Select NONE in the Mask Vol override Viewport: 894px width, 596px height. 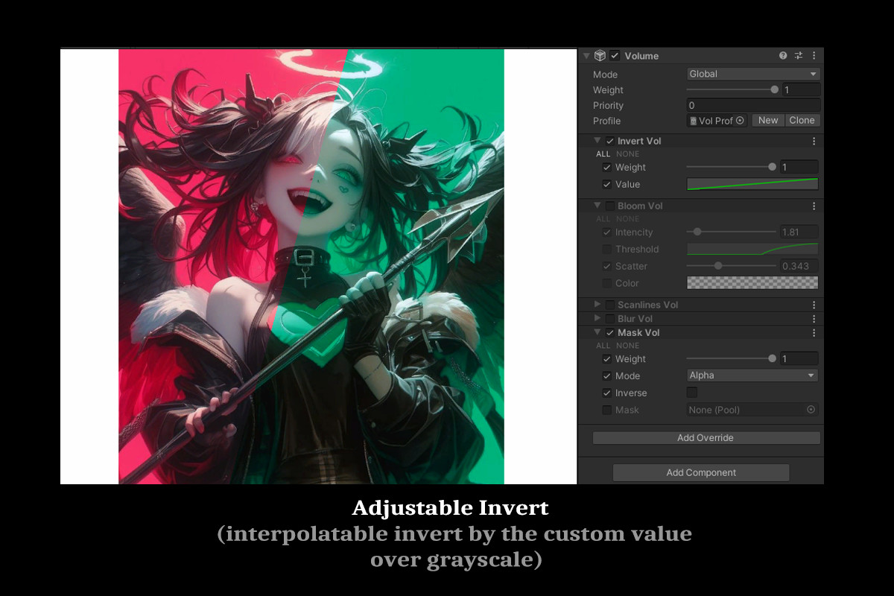click(x=627, y=345)
